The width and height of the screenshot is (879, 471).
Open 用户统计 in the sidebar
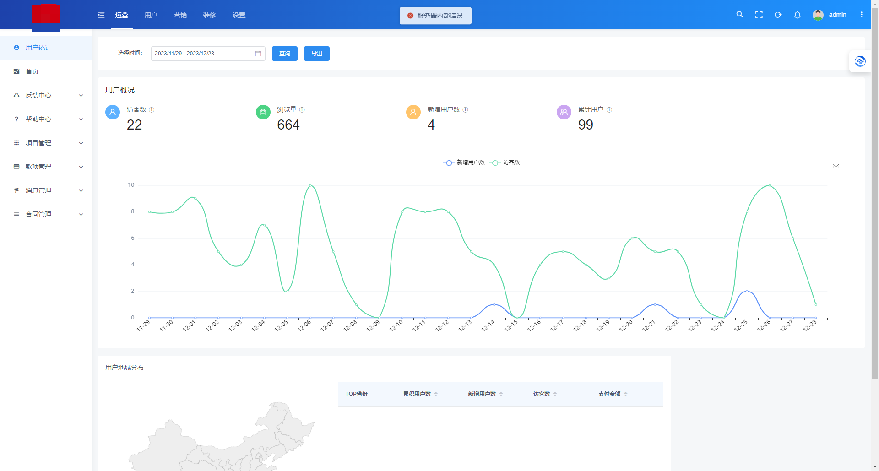[x=46, y=48]
